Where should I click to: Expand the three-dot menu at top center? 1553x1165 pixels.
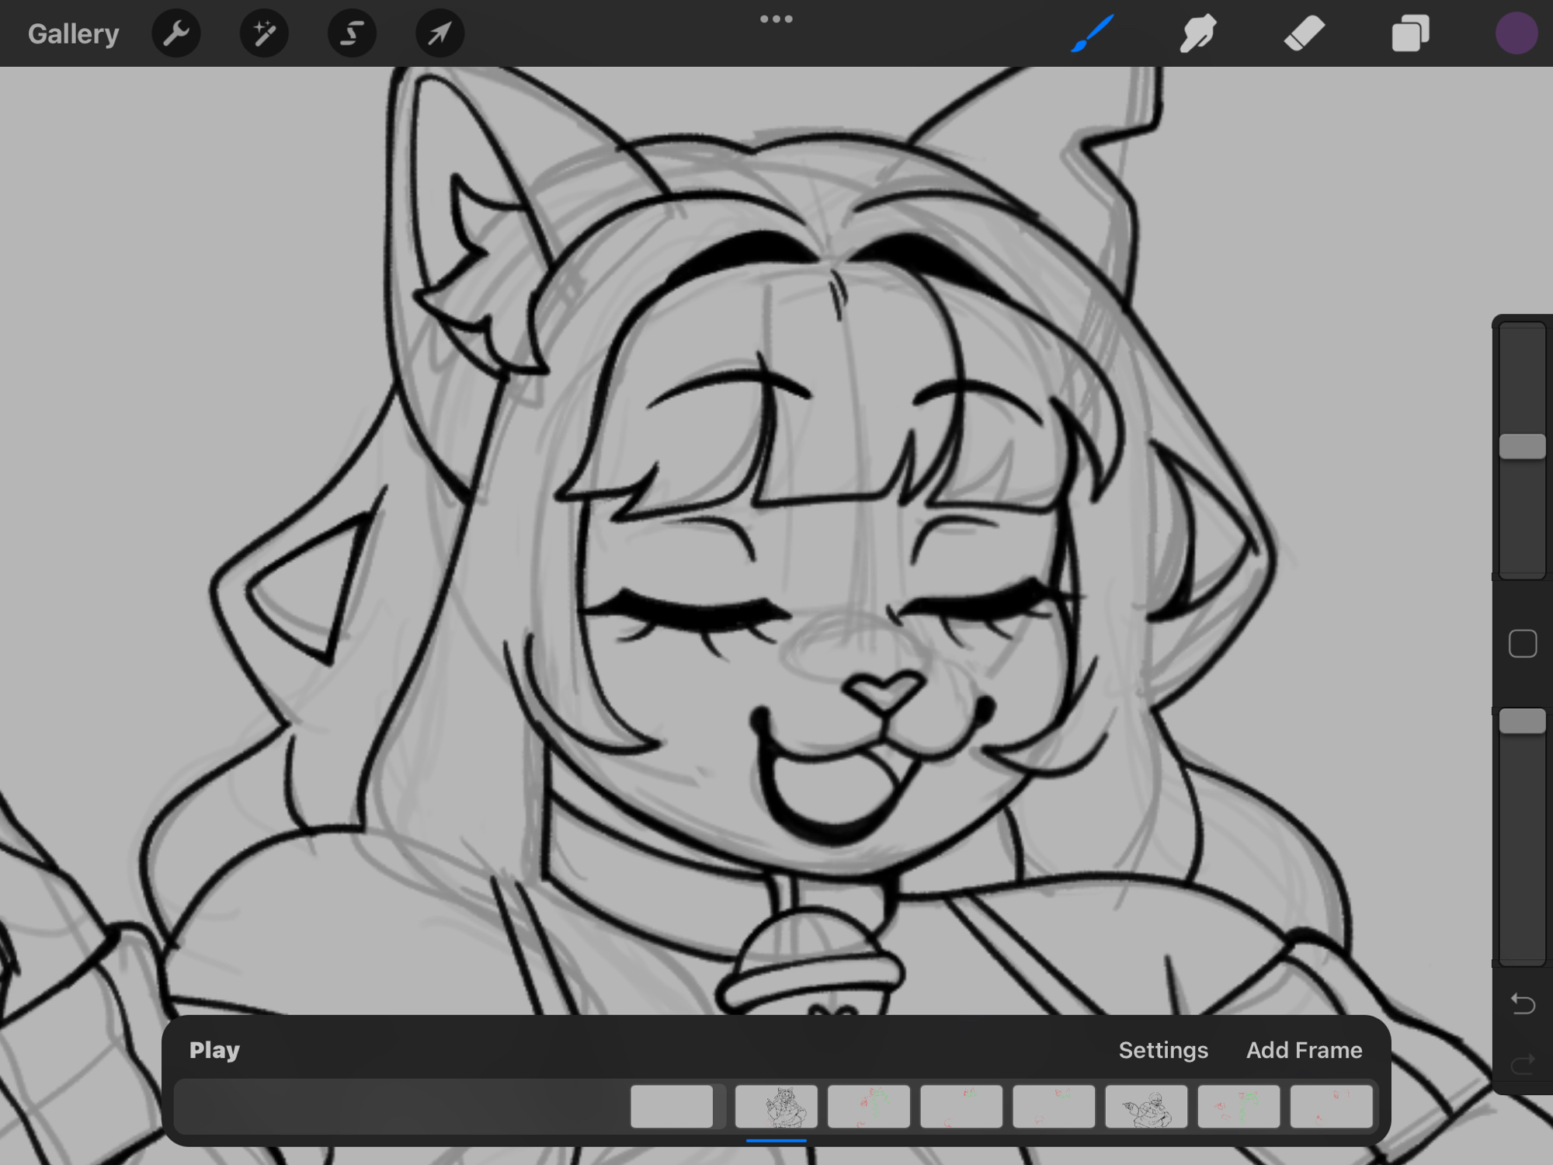click(x=776, y=19)
